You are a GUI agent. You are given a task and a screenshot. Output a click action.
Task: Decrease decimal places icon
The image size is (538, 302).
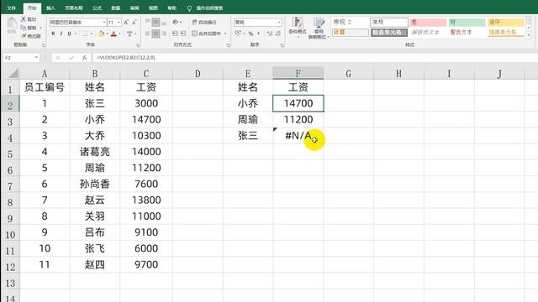278,34
